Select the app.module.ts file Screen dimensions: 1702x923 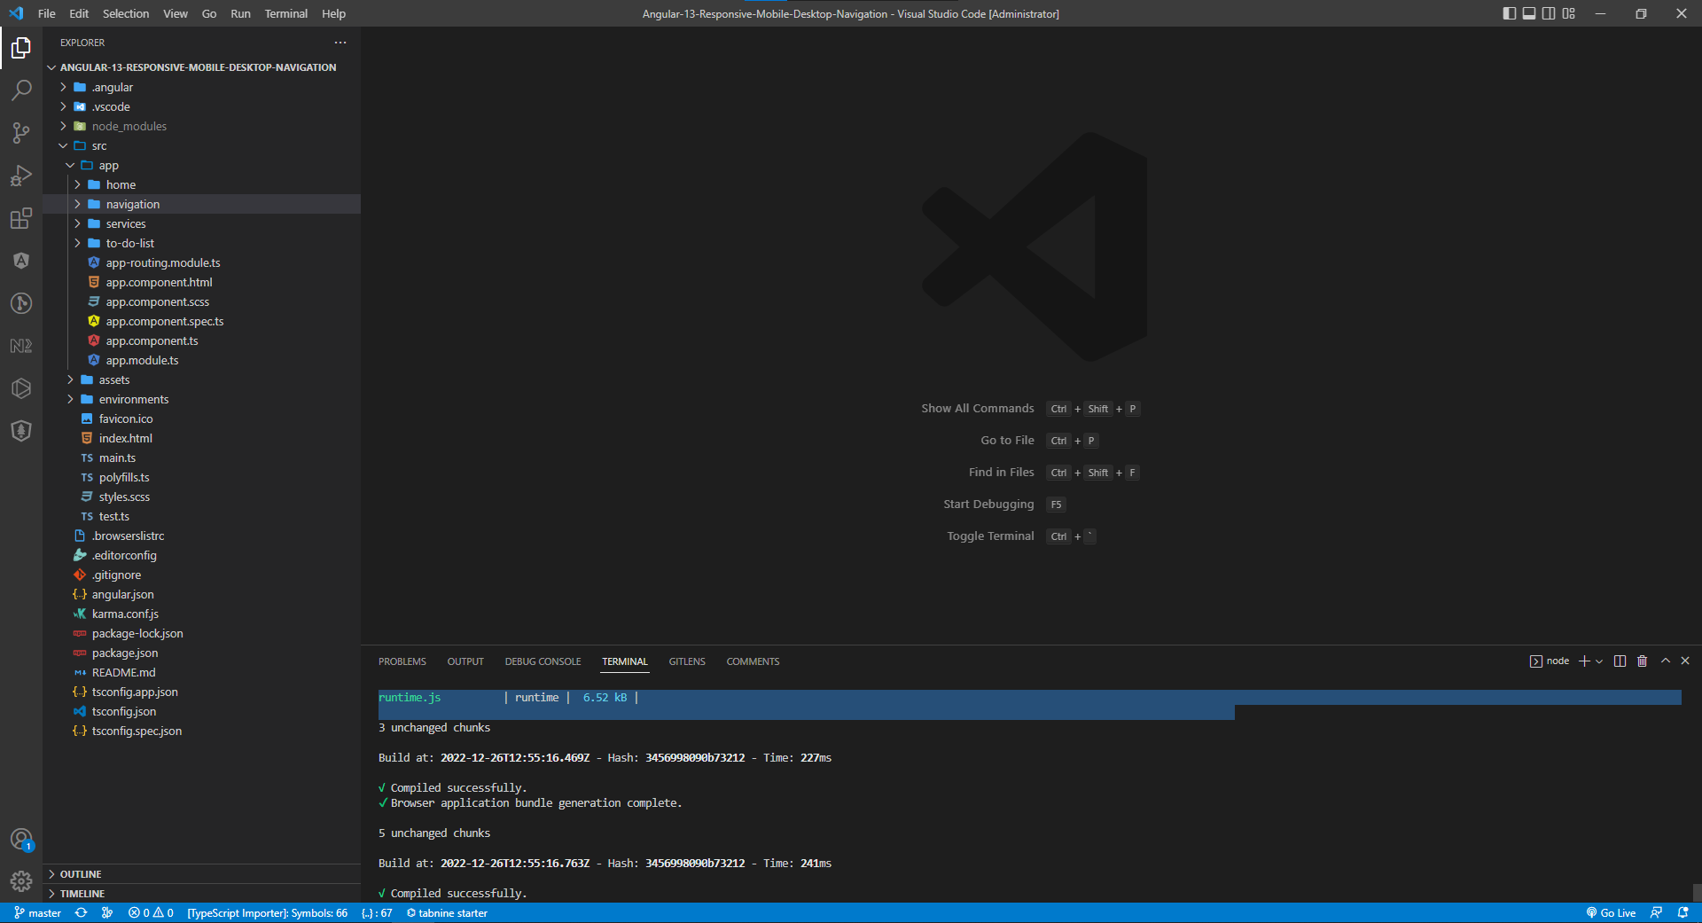pos(143,360)
